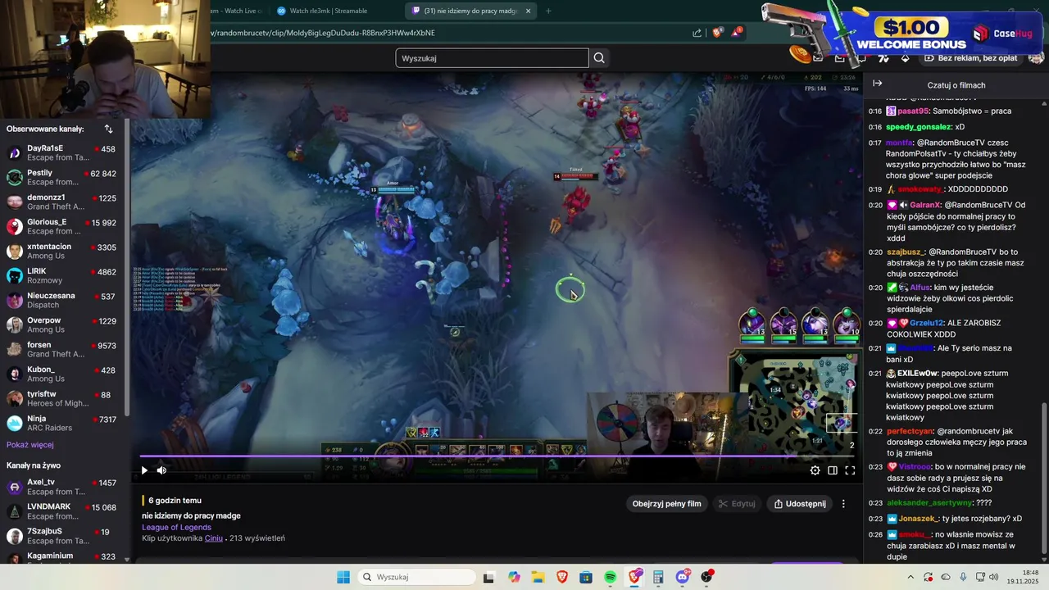
Task: Open Task View from taskbar
Action: [x=488, y=577]
